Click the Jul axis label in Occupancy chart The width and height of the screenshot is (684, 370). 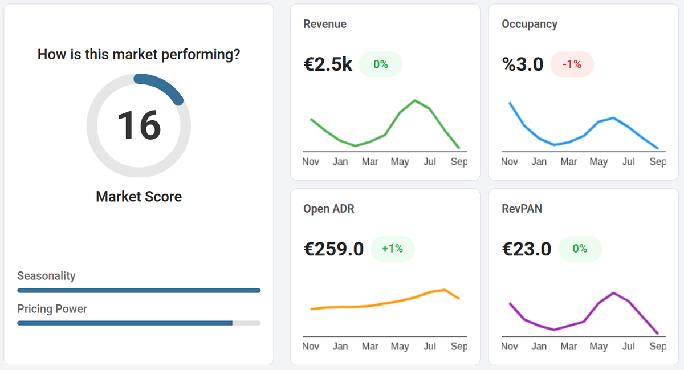point(629,162)
